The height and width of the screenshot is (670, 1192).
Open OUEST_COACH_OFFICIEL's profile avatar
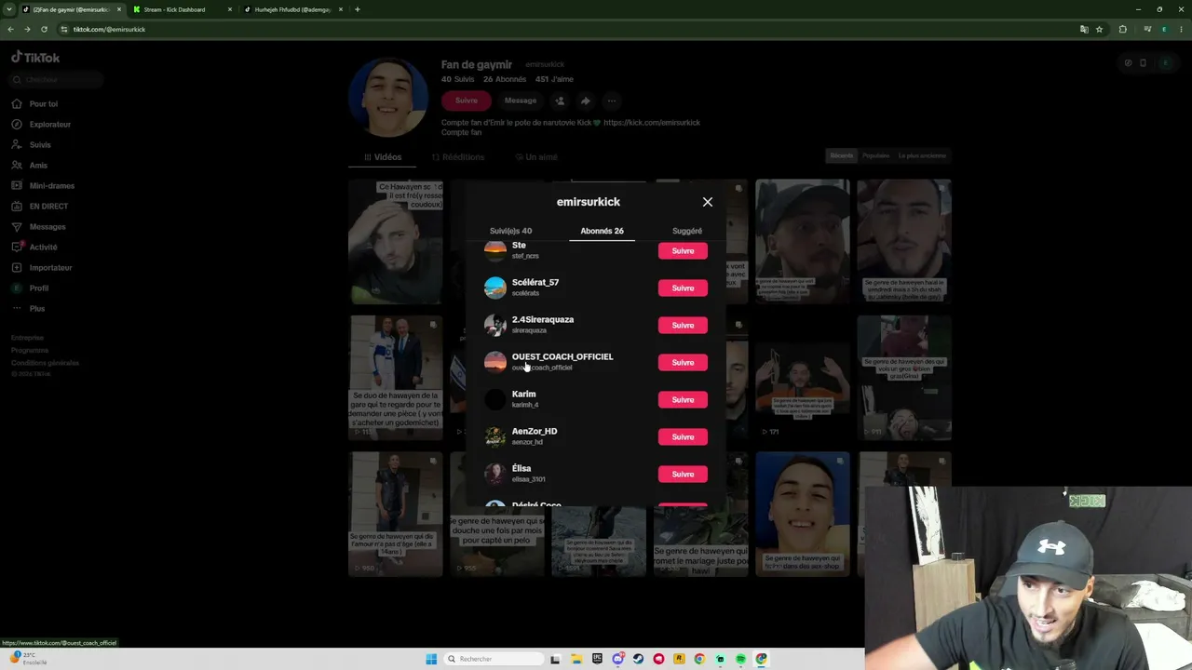tap(495, 362)
